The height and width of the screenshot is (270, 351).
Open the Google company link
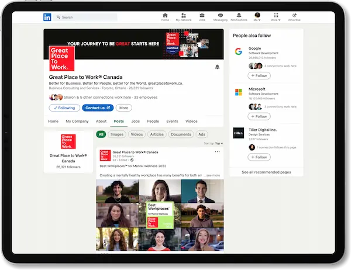click(x=254, y=49)
